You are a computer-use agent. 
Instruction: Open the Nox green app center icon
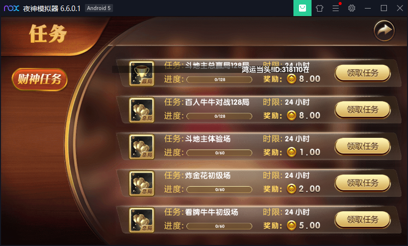302,8
